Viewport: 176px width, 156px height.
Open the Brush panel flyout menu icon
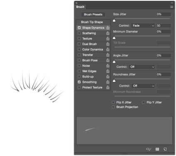171,7
